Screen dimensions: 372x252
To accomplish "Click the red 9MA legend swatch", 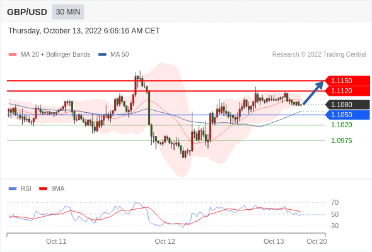I will tap(43, 189).
